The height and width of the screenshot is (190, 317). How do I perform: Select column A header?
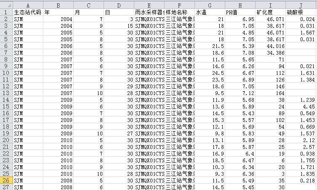point(28,5)
